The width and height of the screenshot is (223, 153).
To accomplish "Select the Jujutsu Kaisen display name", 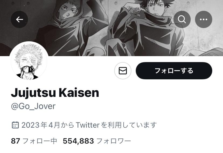I will (55, 93).
